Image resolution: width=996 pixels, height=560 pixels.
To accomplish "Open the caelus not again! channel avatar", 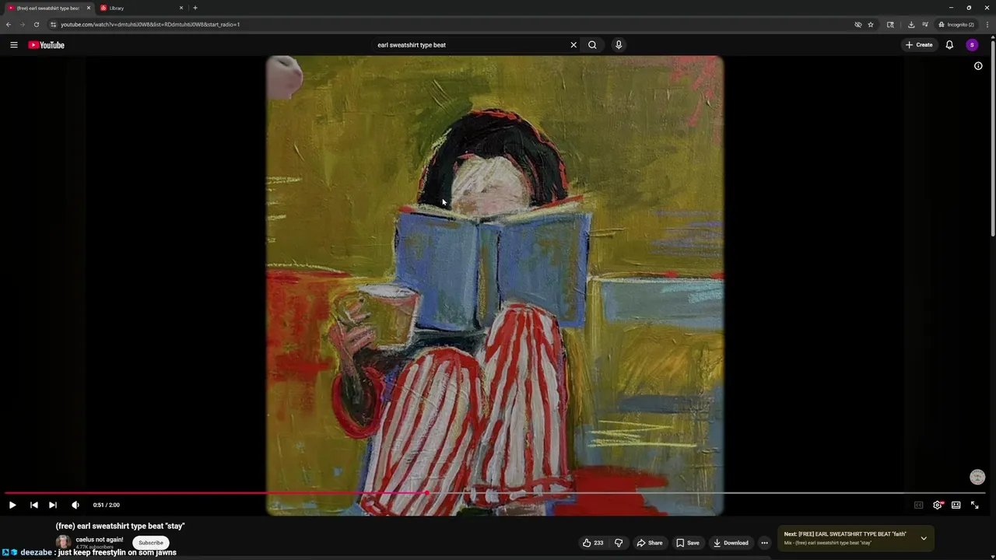I will click(x=62, y=542).
